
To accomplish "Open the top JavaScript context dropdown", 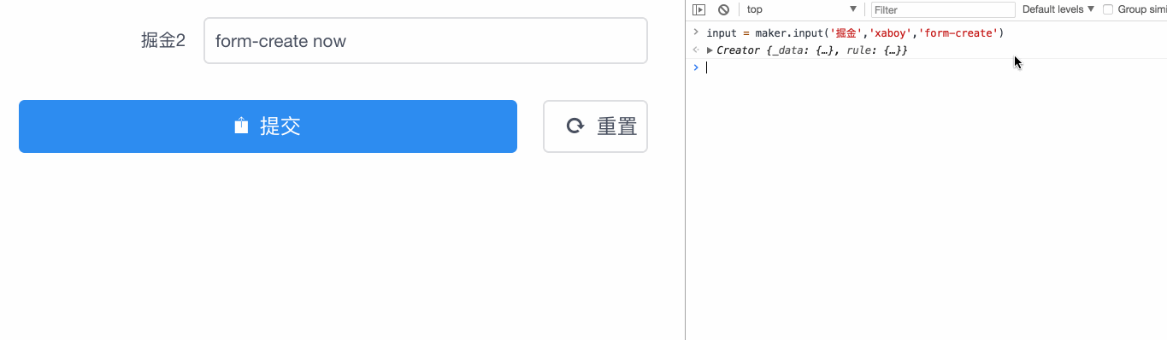I will [x=801, y=10].
